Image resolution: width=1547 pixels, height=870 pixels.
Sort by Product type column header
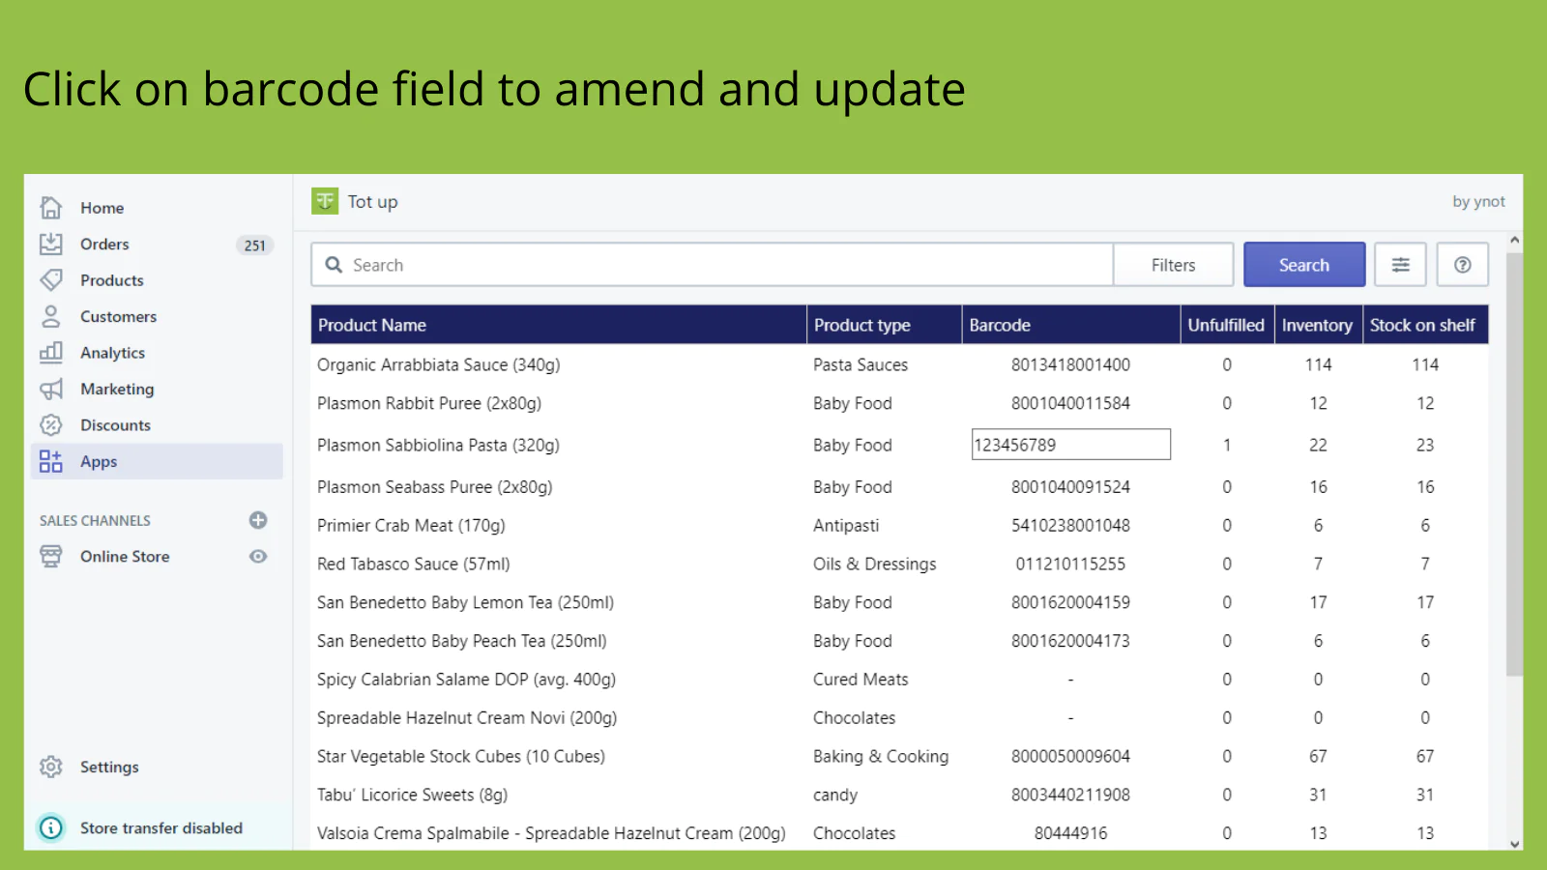click(x=885, y=325)
